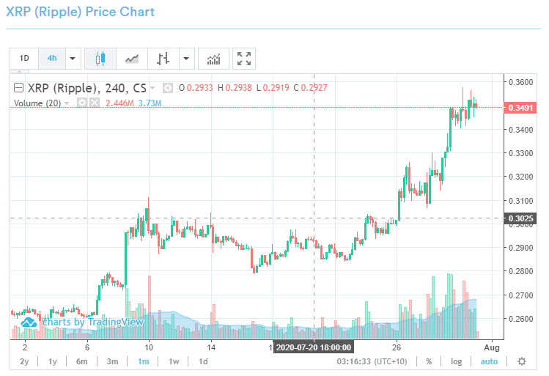Set the date range to 6m
This screenshot has height=376, width=549.
[x=81, y=361]
